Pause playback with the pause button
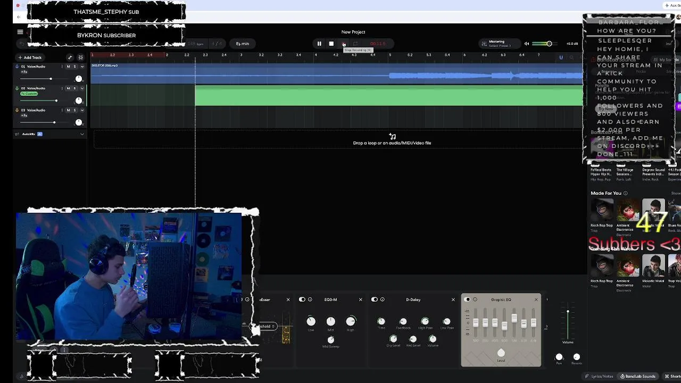The image size is (681, 383). pos(319,44)
